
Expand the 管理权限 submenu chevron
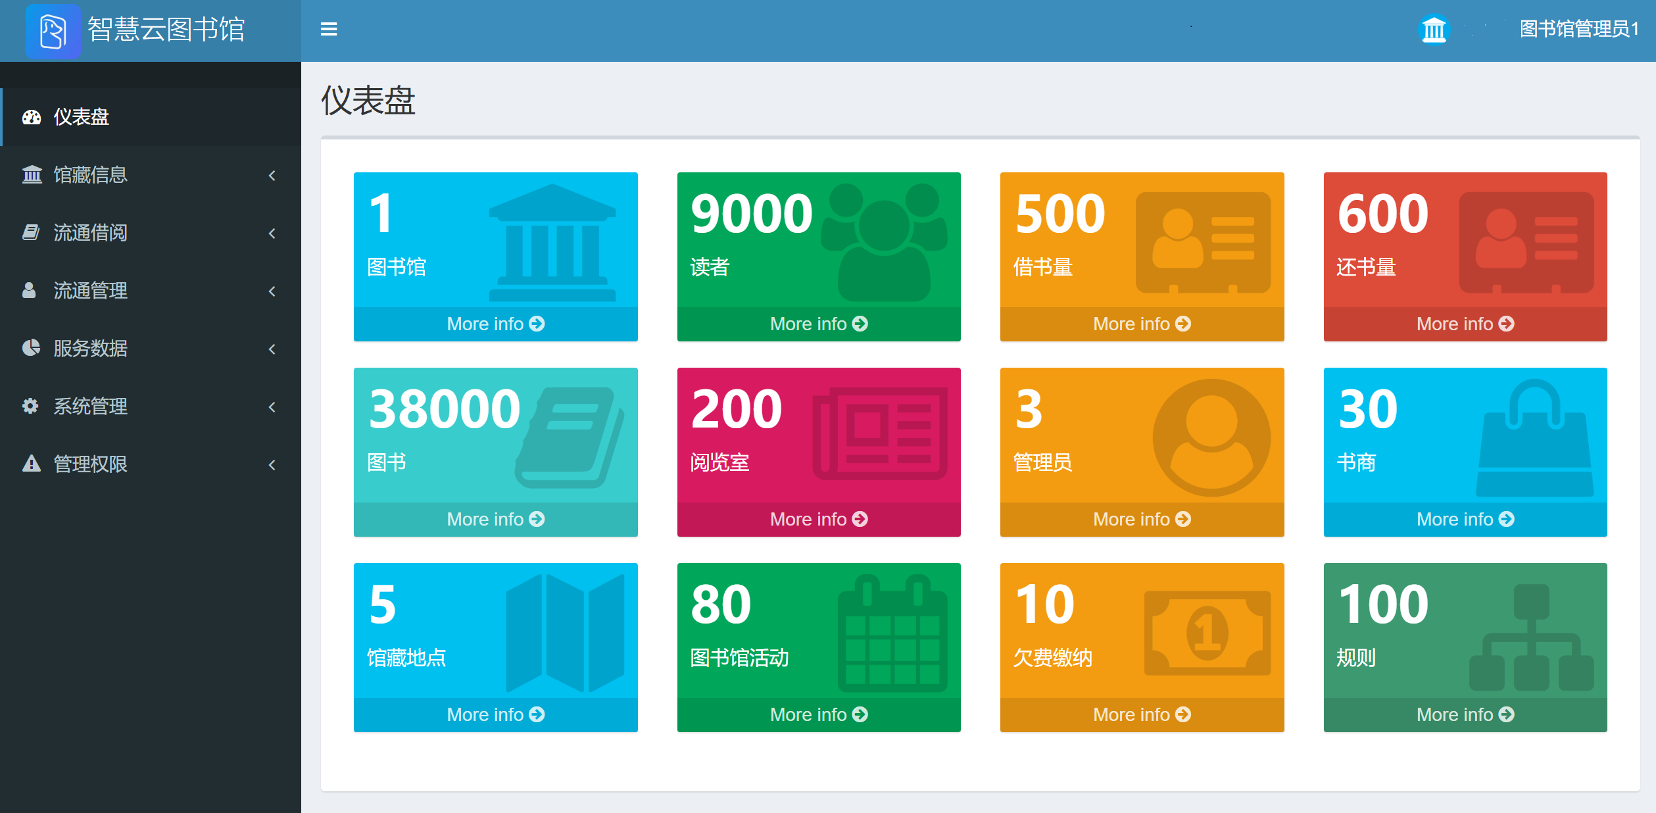pos(272,465)
